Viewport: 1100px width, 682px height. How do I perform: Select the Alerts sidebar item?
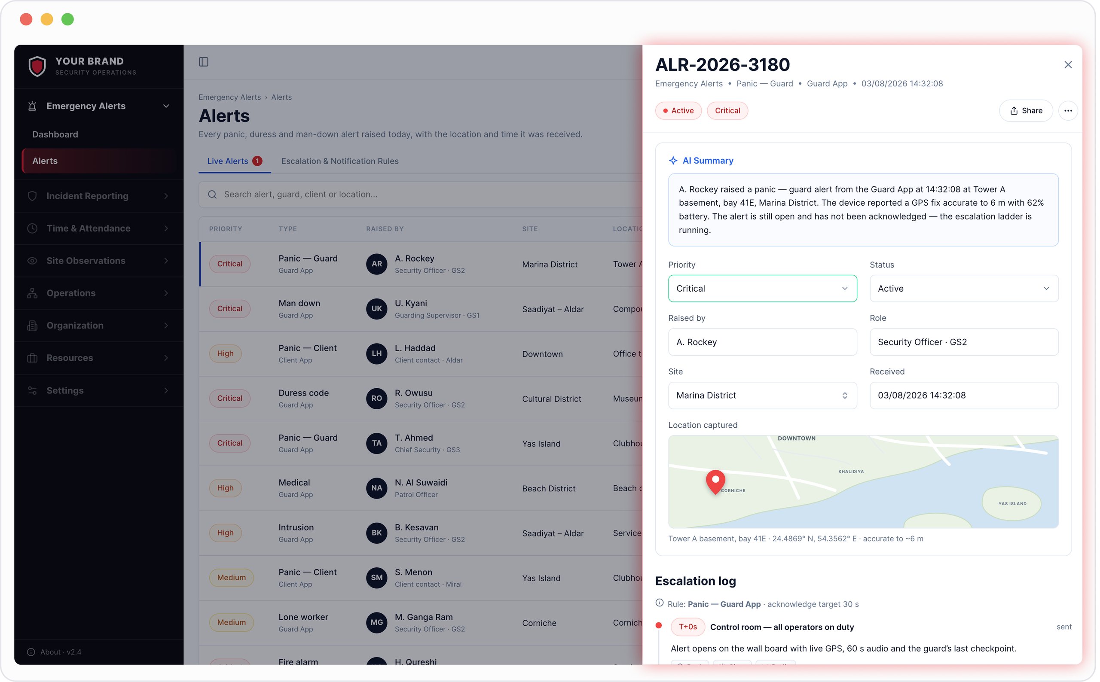[99, 161]
